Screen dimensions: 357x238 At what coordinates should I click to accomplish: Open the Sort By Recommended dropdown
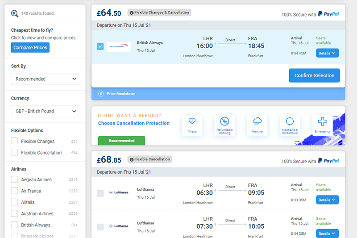45,79
